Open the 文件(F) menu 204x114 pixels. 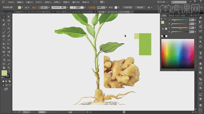(x=11, y=2)
